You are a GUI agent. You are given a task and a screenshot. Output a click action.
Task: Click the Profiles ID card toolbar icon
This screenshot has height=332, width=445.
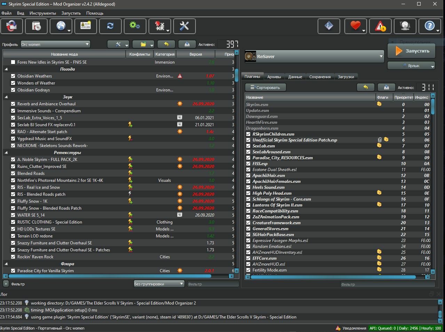coord(86,26)
